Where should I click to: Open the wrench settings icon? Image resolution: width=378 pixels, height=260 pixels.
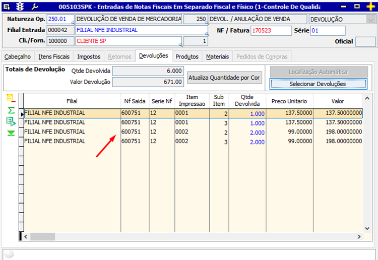click(35, 6)
